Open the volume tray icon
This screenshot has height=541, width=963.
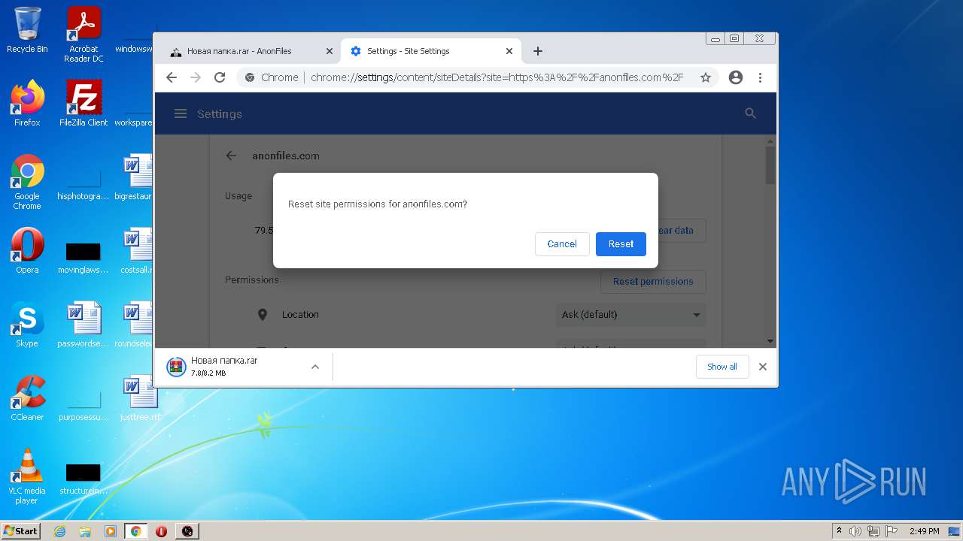click(855, 531)
